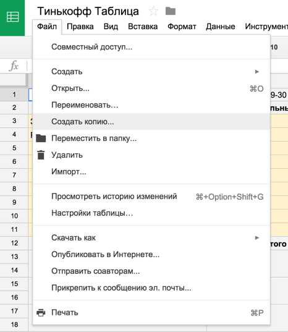
Task: Click the folder icon beside the title
Action: tap(171, 11)
